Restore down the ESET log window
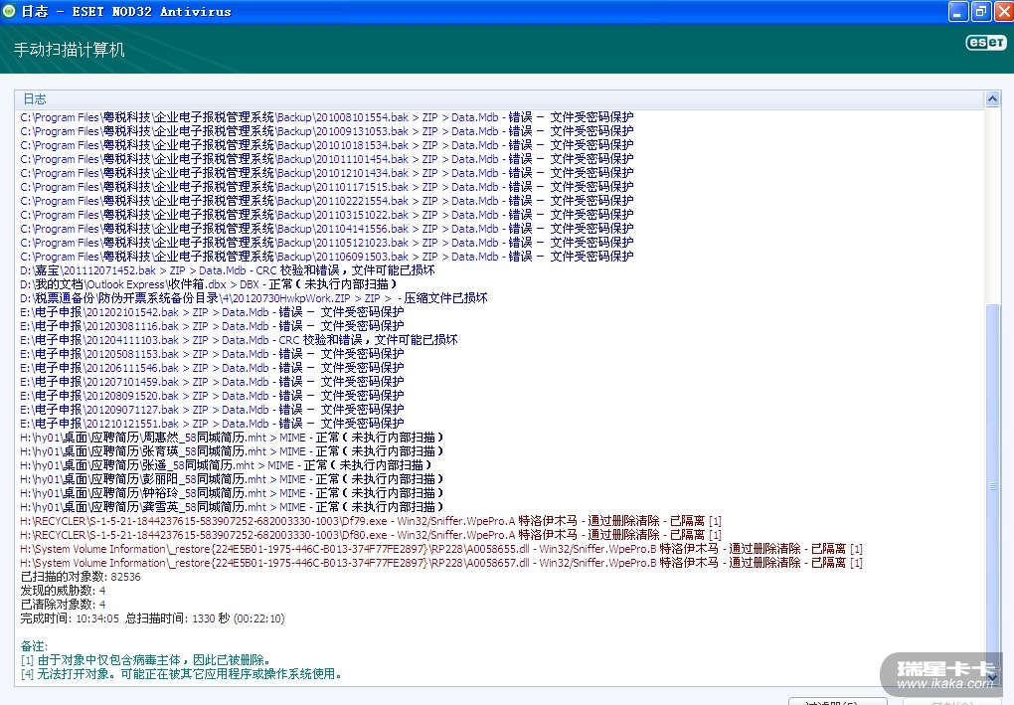Screen dimensions: 1014x705 pyautogui.click(x=981, y=11)
